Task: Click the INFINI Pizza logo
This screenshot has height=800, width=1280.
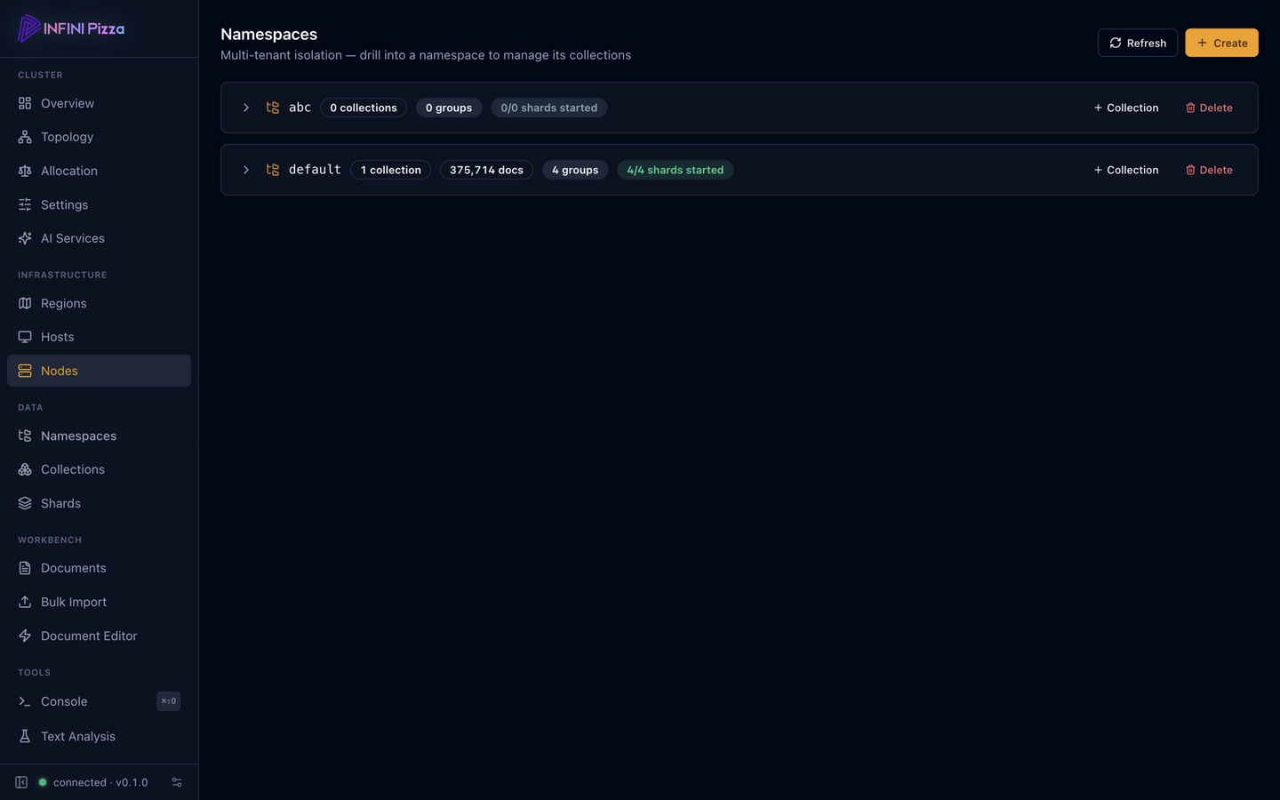Action: tap(71, 28)
